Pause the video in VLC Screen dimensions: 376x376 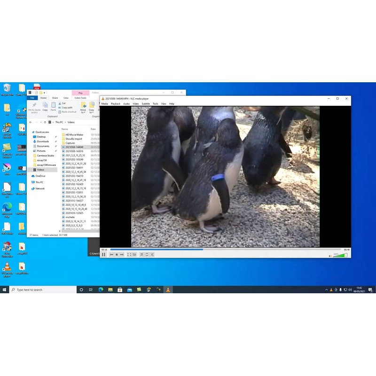104,255
